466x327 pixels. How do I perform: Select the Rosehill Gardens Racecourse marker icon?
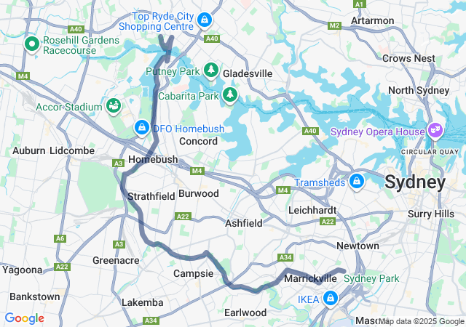tap(32, 45)
